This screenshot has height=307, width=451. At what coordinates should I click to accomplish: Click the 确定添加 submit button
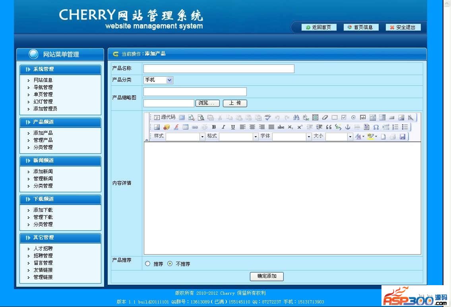click(267, 276)
